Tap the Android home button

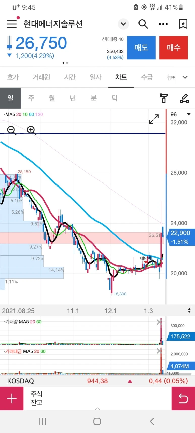[97, 421]
